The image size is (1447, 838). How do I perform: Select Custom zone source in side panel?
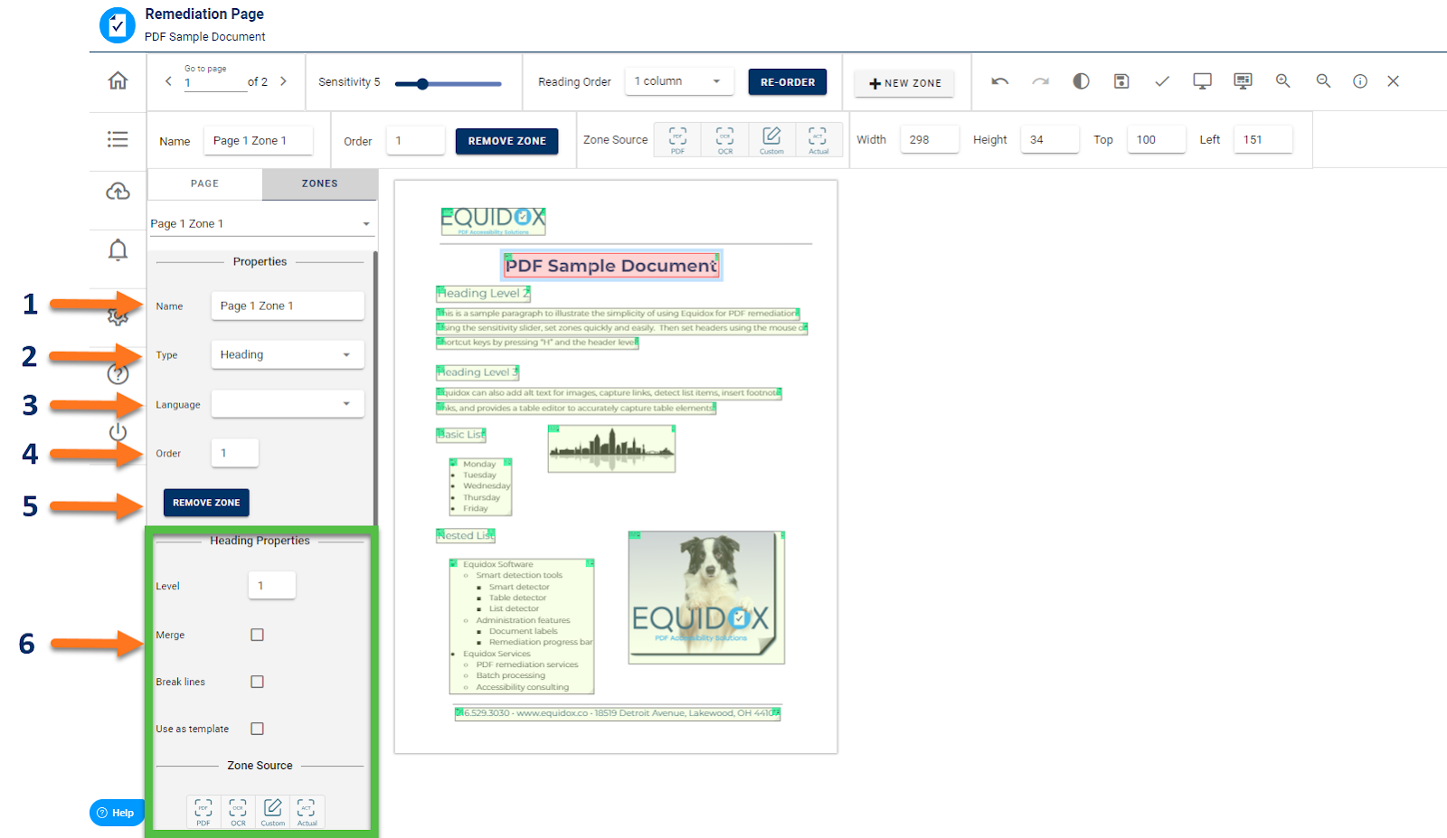pyautogui.click(x=273, y=812)
